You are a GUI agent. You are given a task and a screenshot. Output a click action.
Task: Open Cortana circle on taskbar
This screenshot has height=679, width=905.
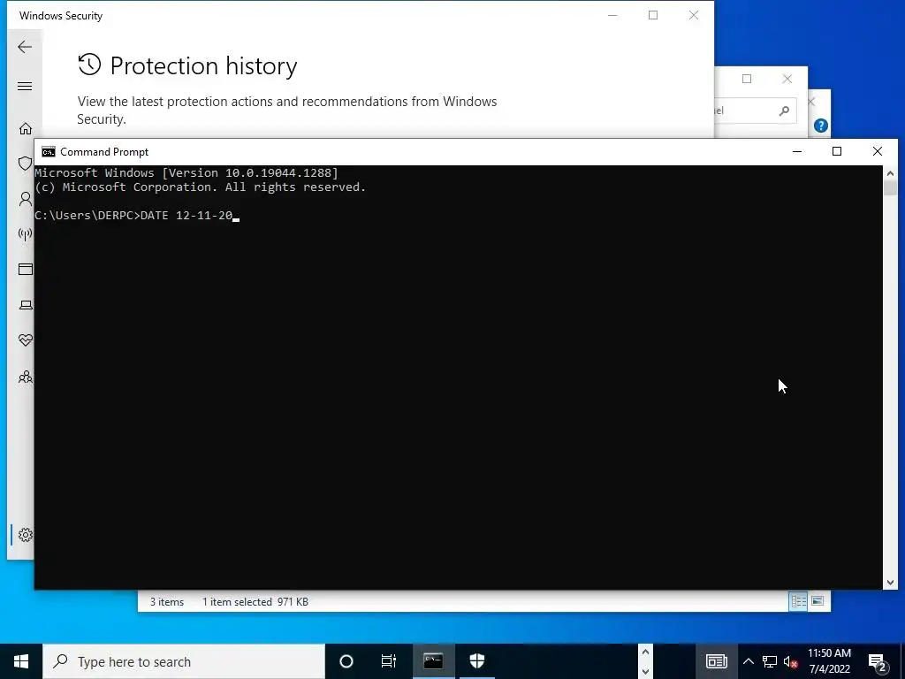(x=346, y=661)
